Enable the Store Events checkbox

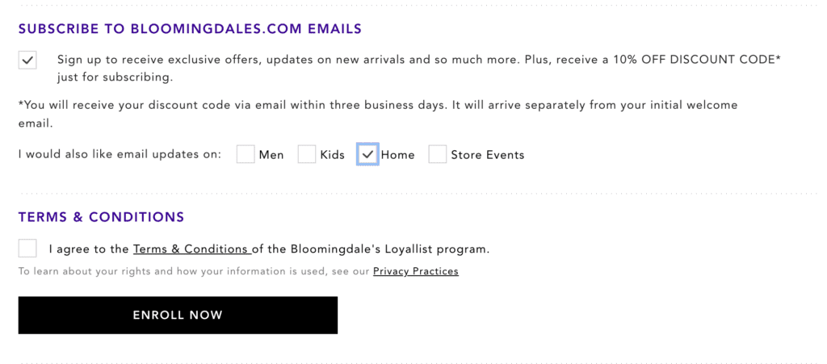(437, 154)
